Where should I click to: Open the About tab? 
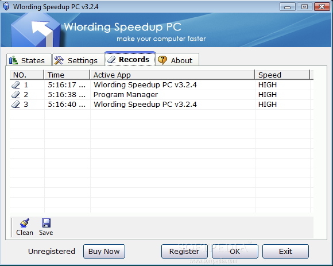pos(177,60)
